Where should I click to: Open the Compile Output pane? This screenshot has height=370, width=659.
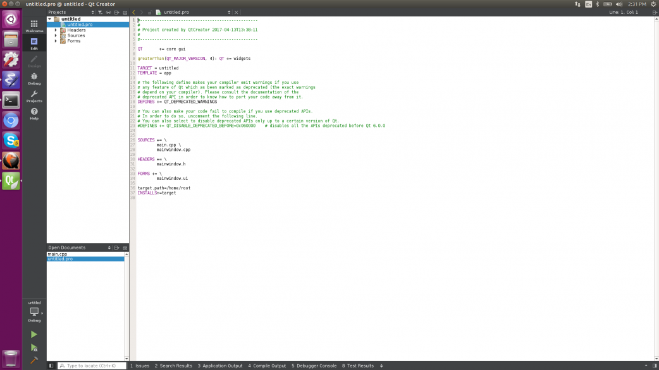[267, 366]
